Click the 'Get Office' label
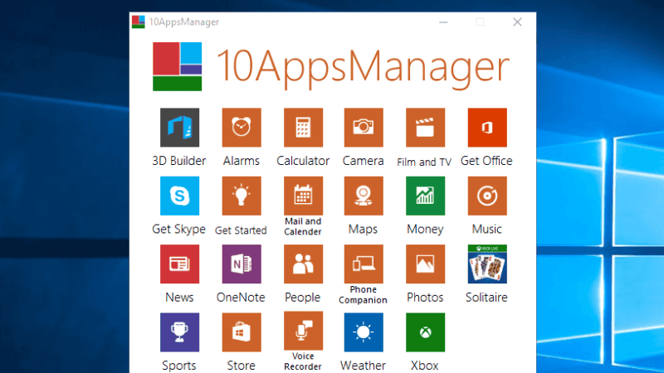Viewport: 664px width, 373px height. 486,161
